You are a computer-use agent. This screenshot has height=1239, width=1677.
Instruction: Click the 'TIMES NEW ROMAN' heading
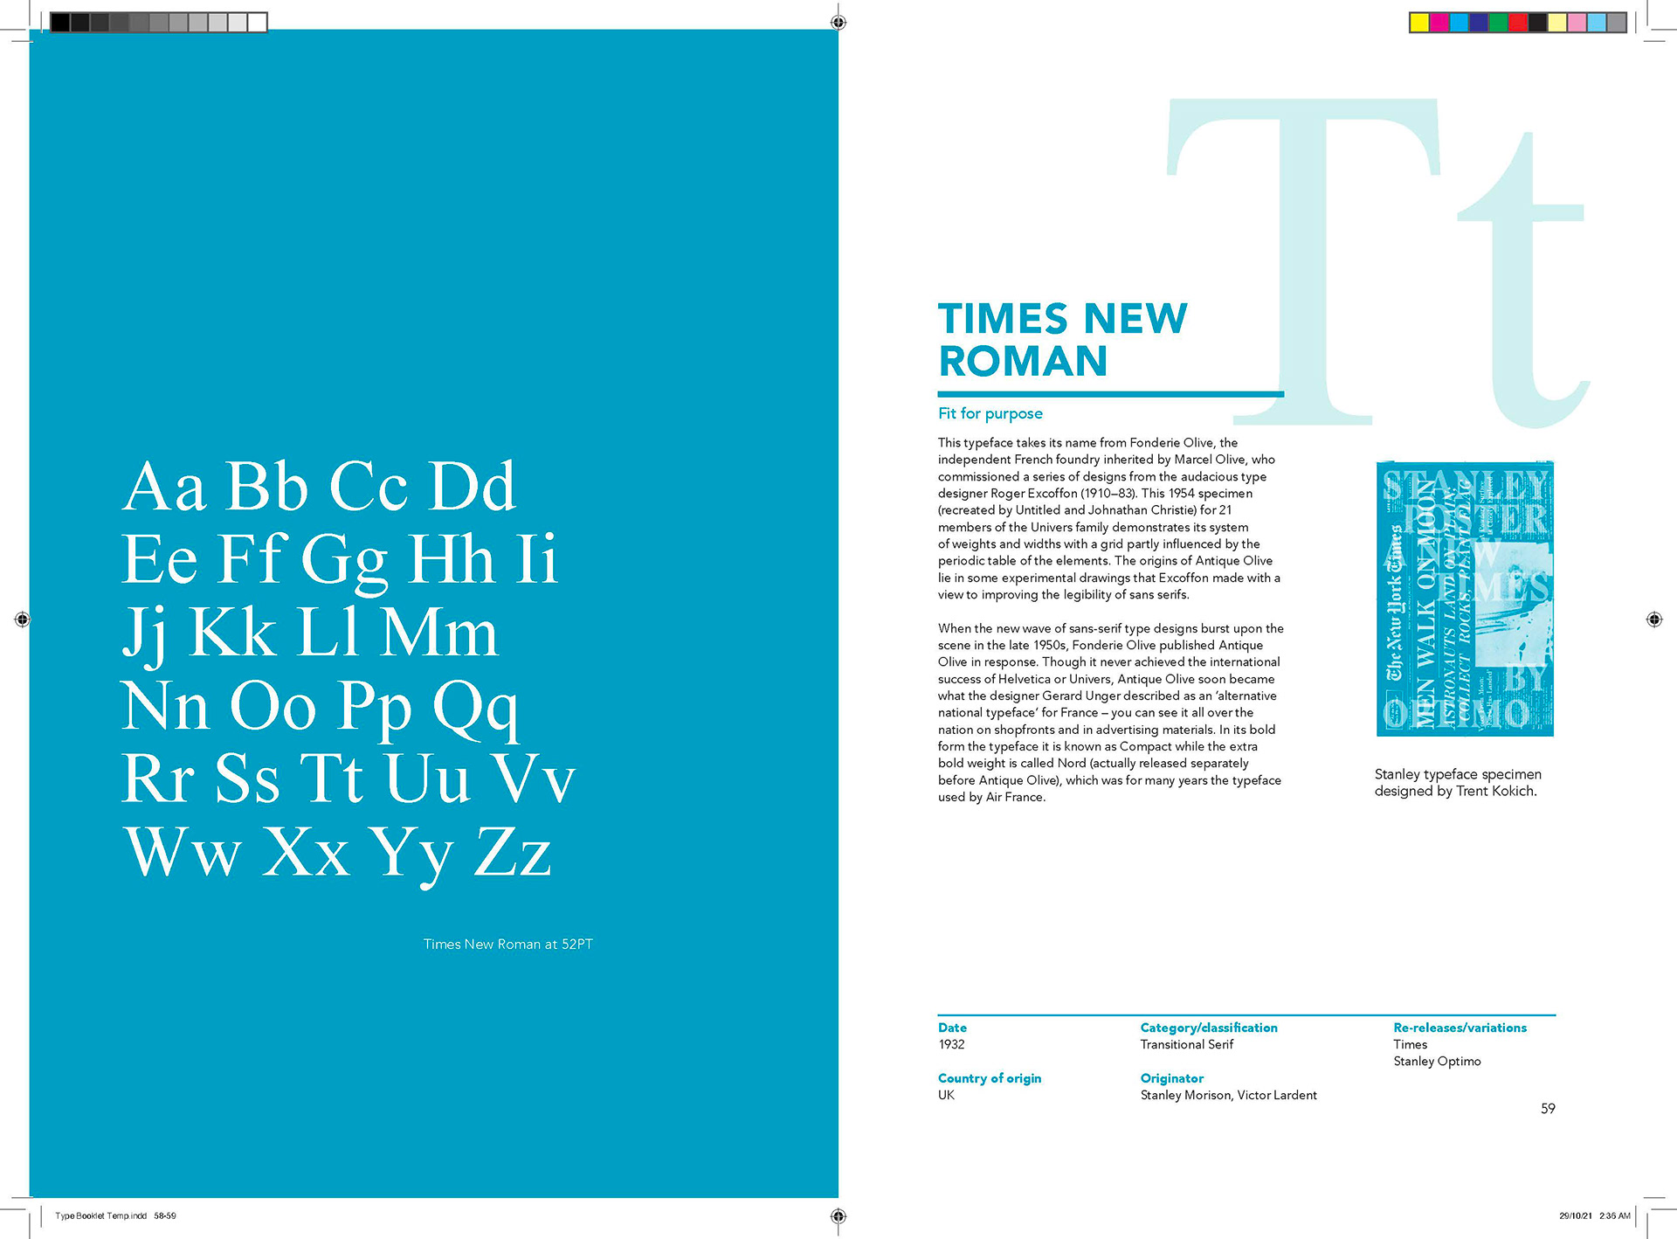point(1063,339)
